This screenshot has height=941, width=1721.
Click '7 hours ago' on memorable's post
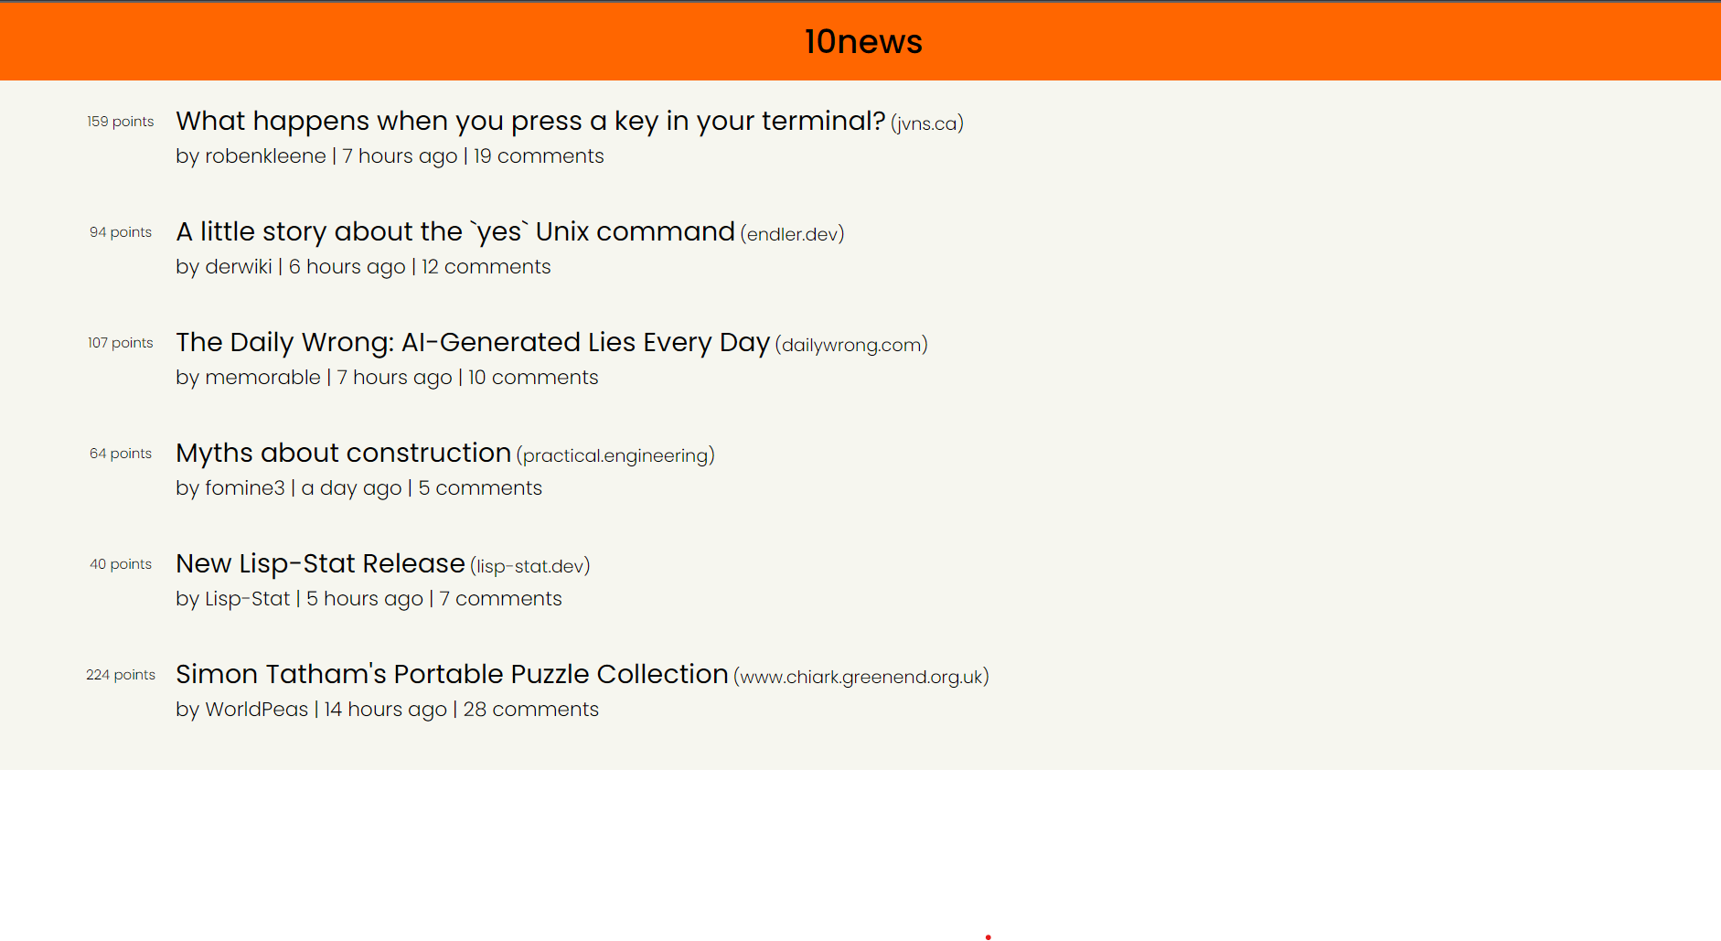(x=394, y=378)
